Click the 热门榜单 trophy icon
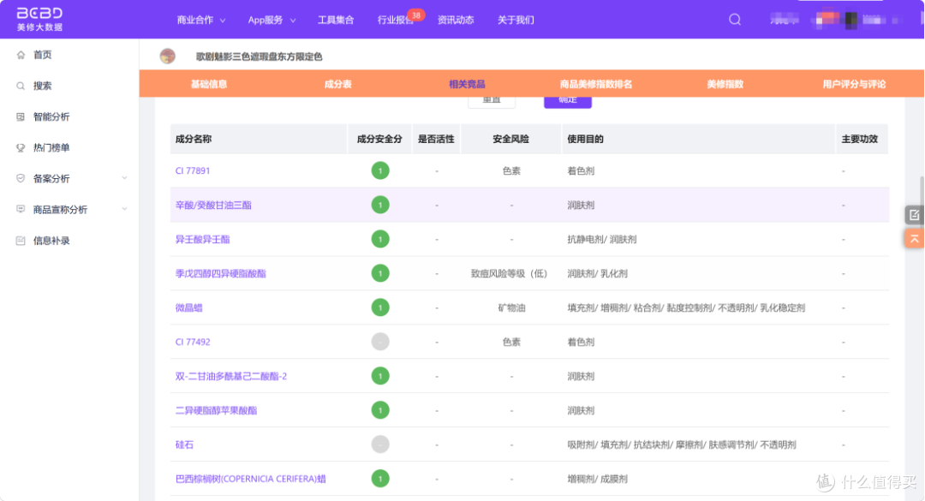Viewport: 925px width, 501px height. coord(21,147)
